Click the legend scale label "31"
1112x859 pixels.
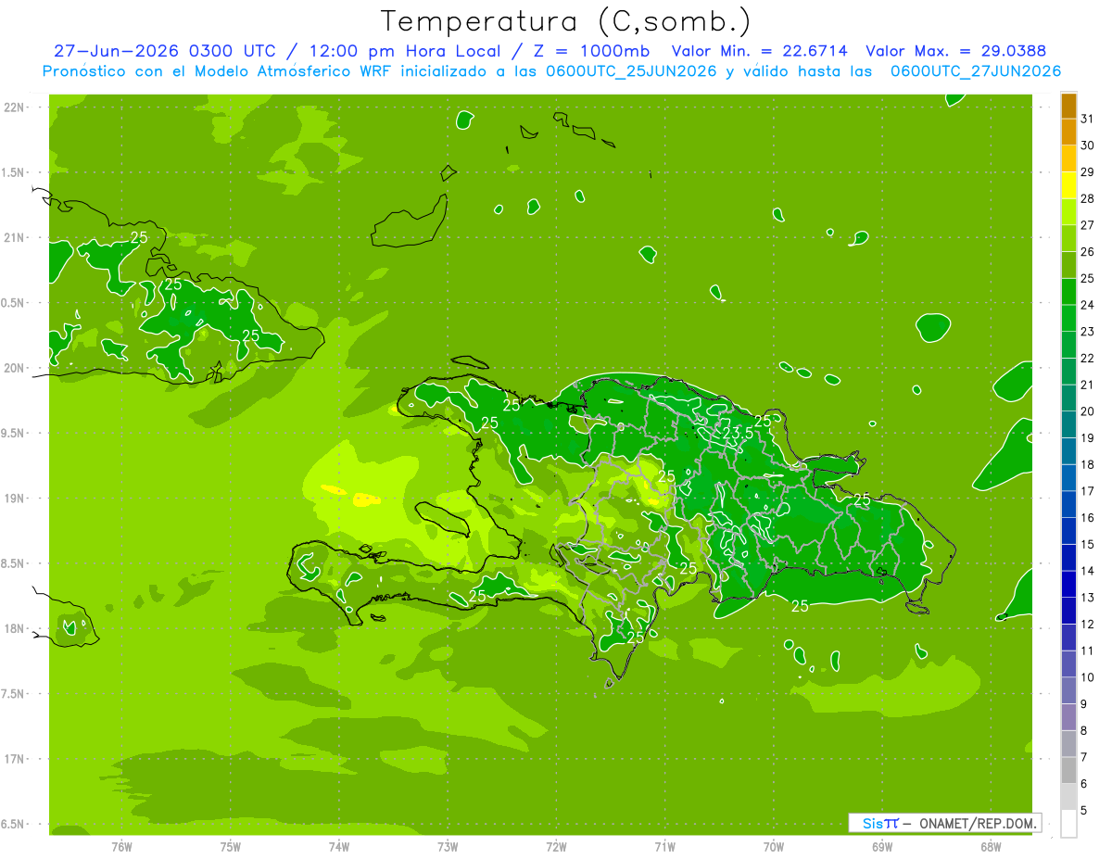pos(1087,119)
